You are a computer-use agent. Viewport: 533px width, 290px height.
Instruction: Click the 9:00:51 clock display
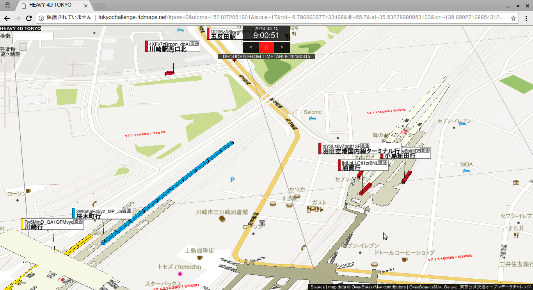266,35
